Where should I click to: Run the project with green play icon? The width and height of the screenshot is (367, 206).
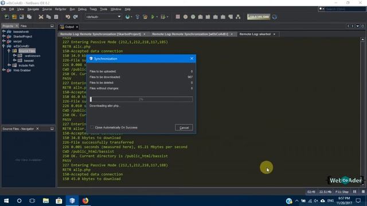click(x=153, y=17)
